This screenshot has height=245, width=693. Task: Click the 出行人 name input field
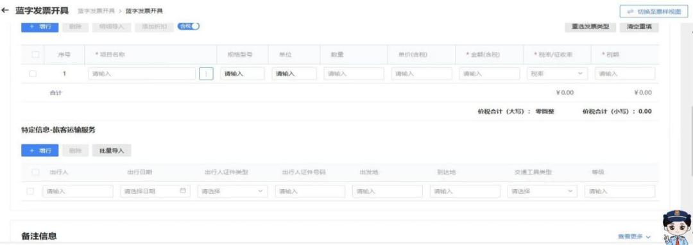[x=78, y=191]
